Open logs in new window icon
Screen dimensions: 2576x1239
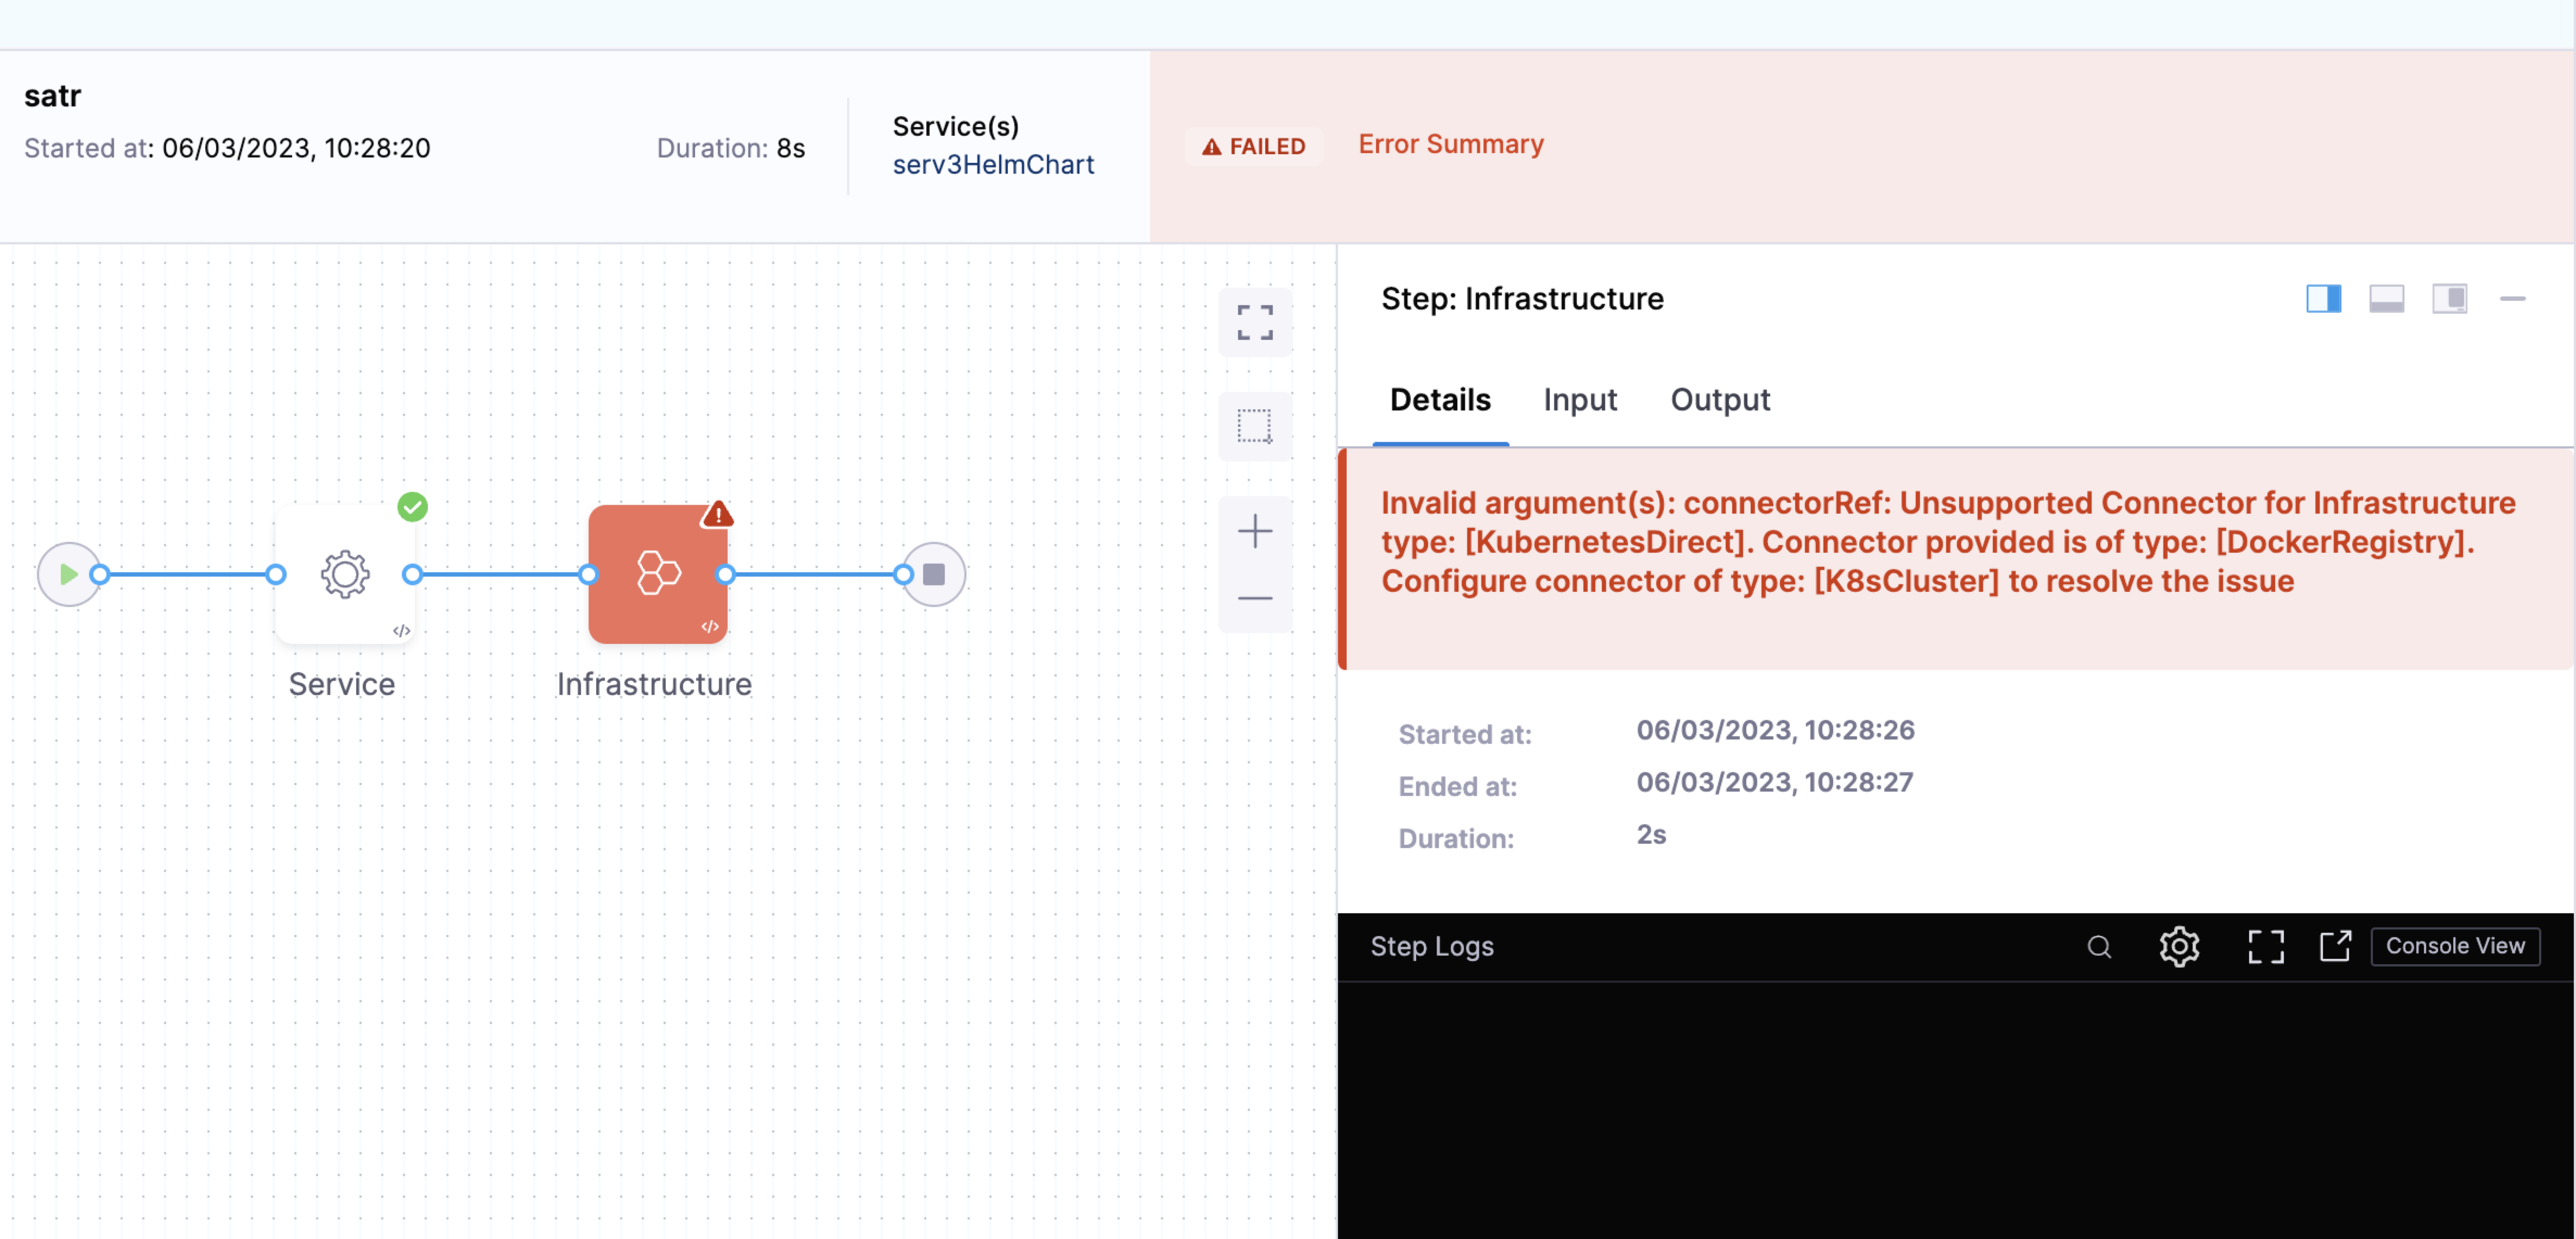pyautogui.click(x=2335, y=946)
